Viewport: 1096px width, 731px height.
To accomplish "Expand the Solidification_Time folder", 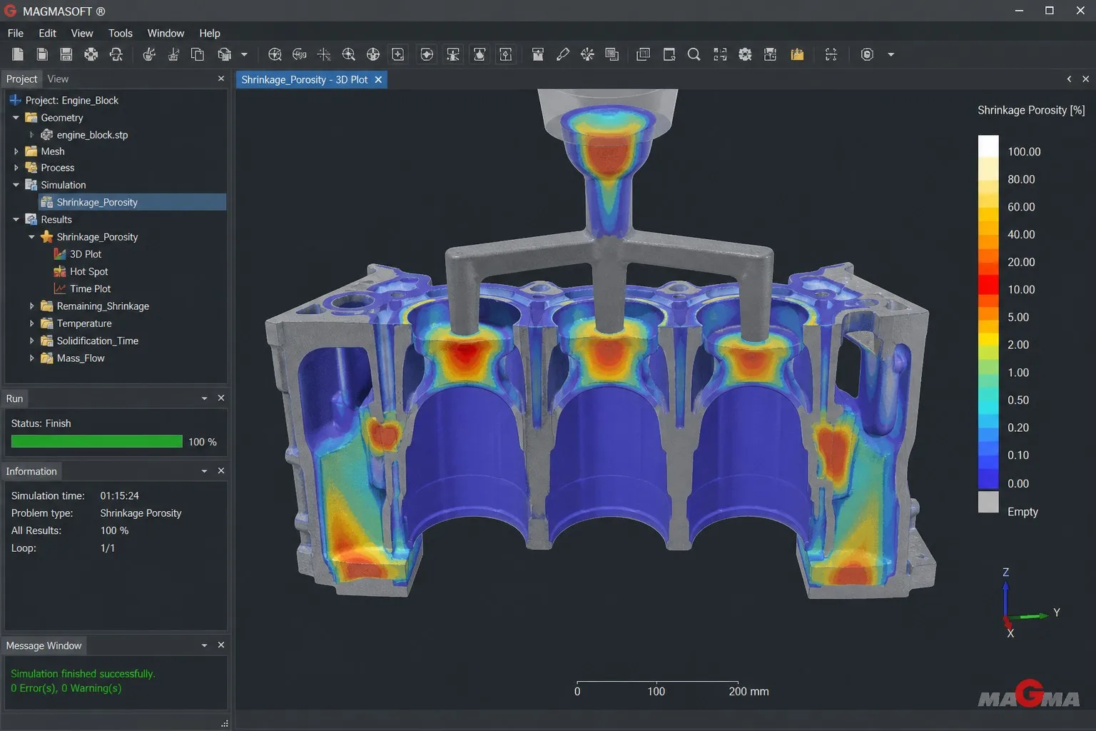I will [x=31, y=341].
